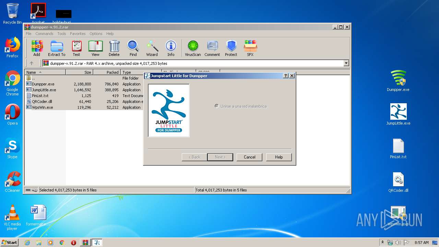439x247 pixels.
Task: Select JumpLittle.exe desktop icon
Action: [398, 115]
